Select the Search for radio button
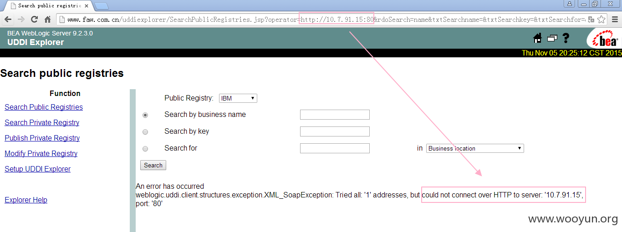The image size is (622, 232). 145,149
